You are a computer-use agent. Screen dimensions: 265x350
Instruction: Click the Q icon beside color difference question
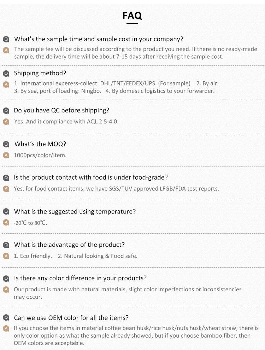pos(6,279)
